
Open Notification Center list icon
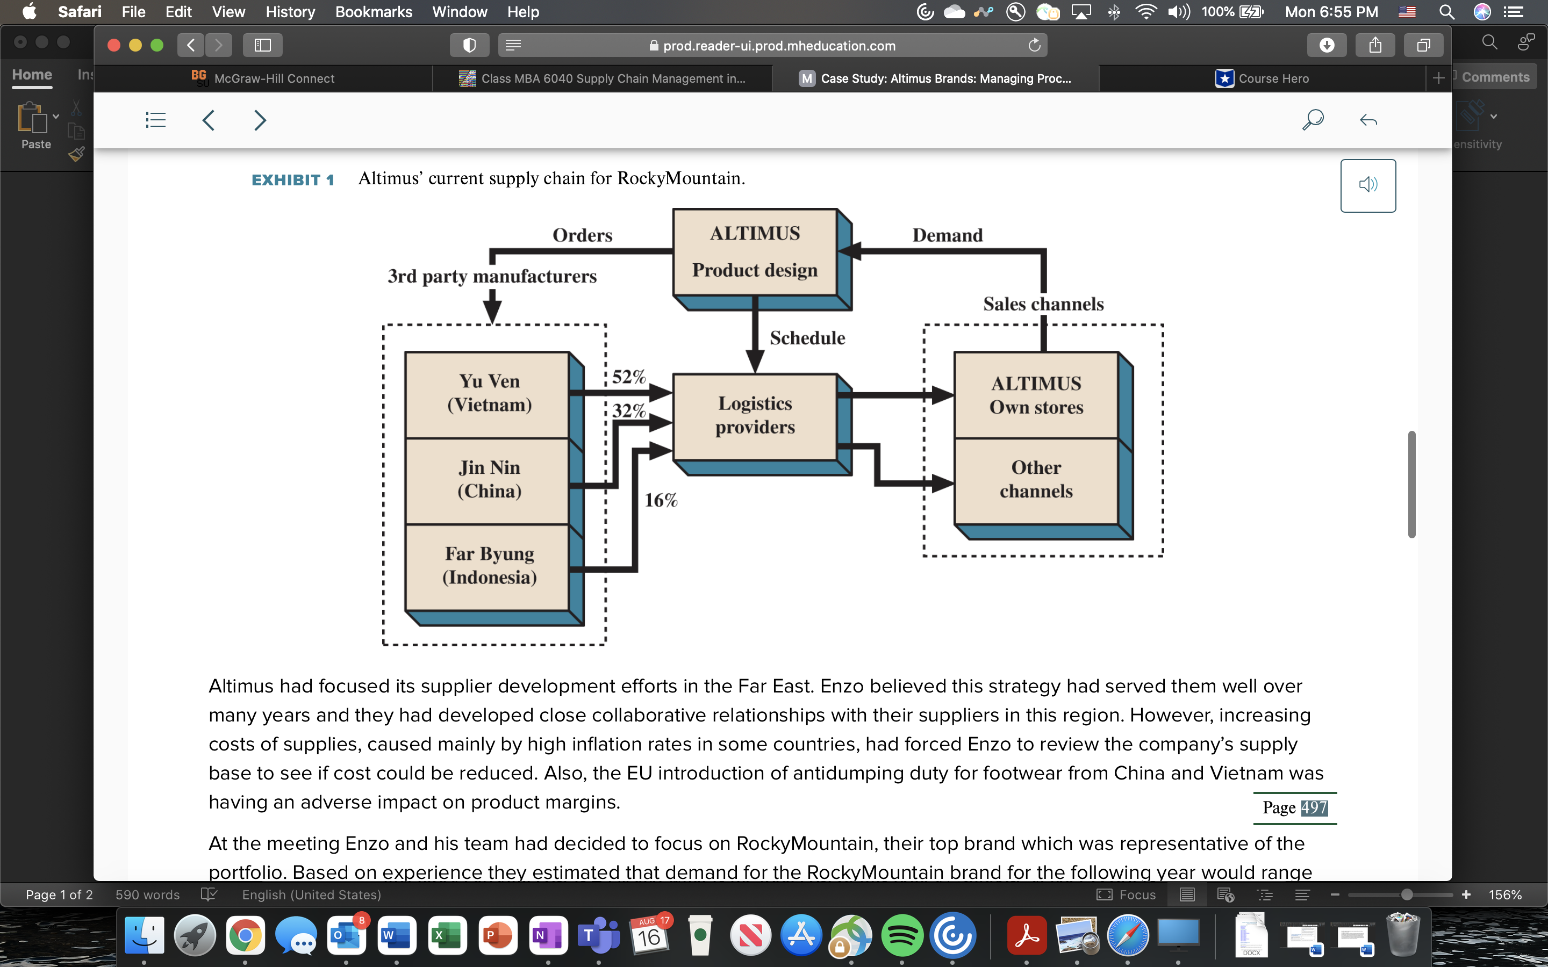pos(1514,11)
